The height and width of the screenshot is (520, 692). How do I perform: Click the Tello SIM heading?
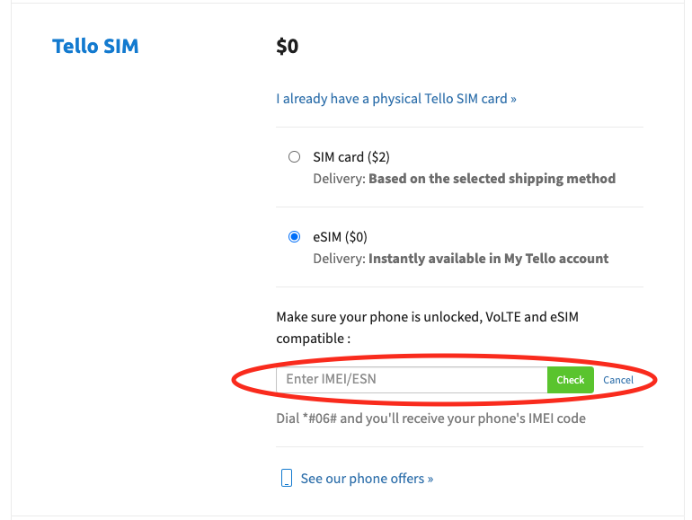pyautogui.click(x=95, y=47)
